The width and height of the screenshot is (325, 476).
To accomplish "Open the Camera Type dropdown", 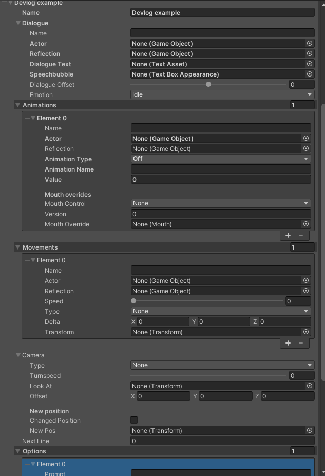I will pyautogui.click(x=222, y=365).
